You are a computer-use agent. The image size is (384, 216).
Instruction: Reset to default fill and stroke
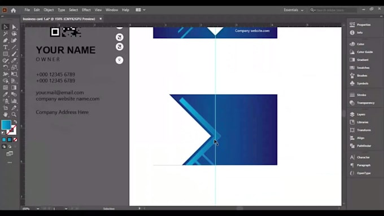3,133
